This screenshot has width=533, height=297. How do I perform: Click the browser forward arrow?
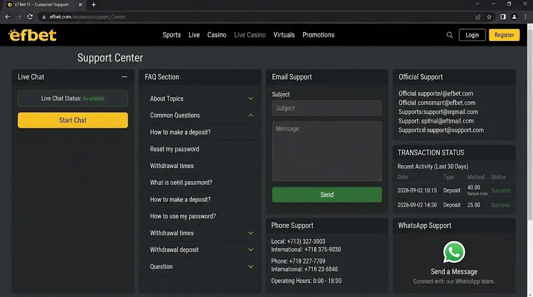pos(19,17)
